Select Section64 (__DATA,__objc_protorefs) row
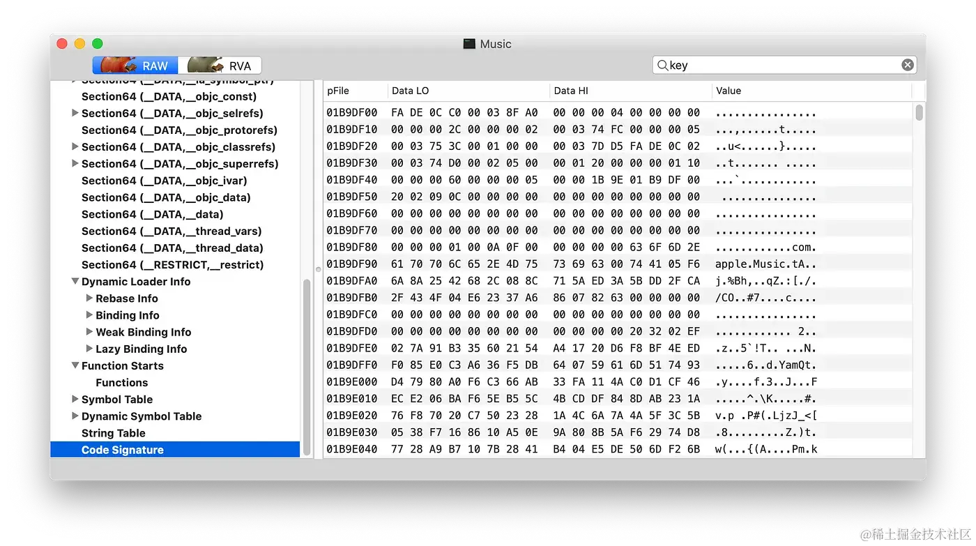 coord(175,130)
